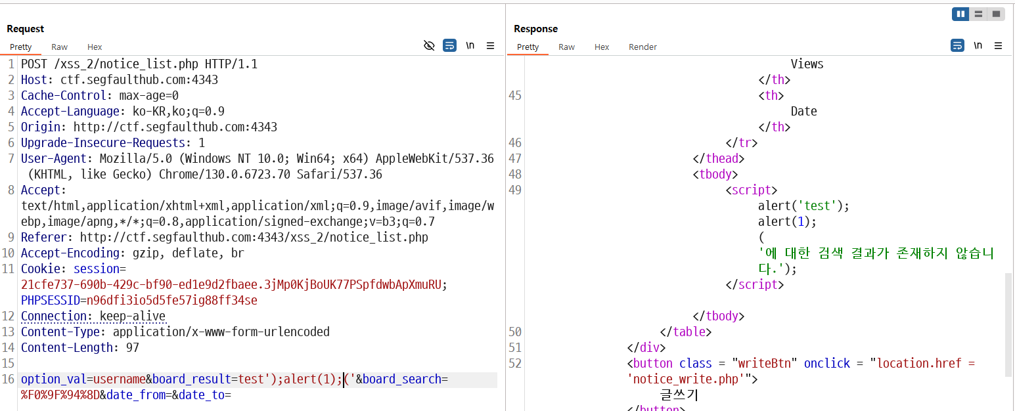
Task: Switch to Response Raw tab
Action: tap(566, 47)
